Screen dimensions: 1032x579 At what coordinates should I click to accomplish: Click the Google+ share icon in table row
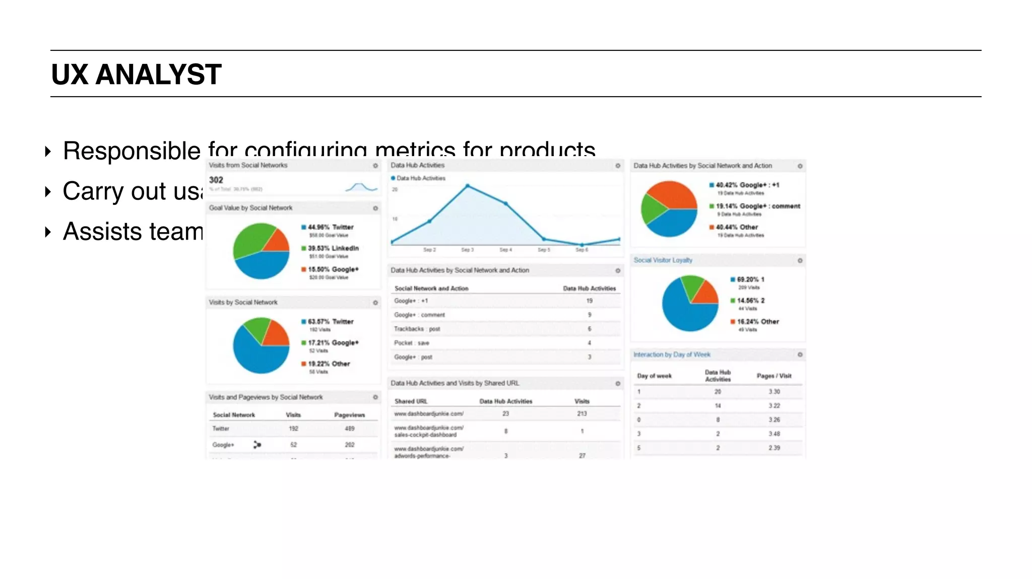click(257, 445)
